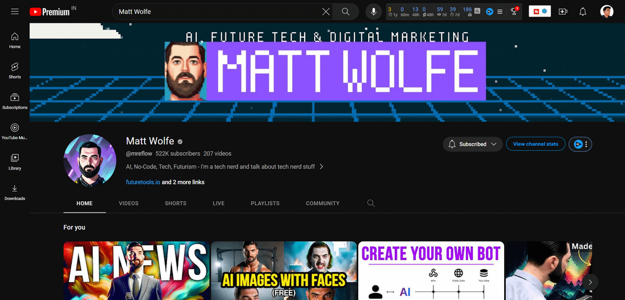Search within the channel magnifier icon

[x=371, y=203]
